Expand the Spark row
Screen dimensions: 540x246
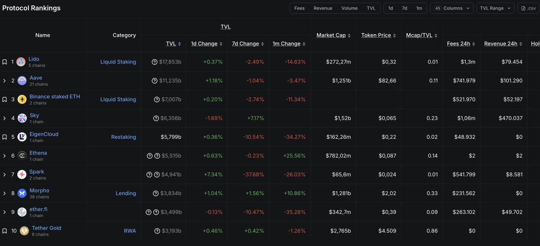pos(4,175)
